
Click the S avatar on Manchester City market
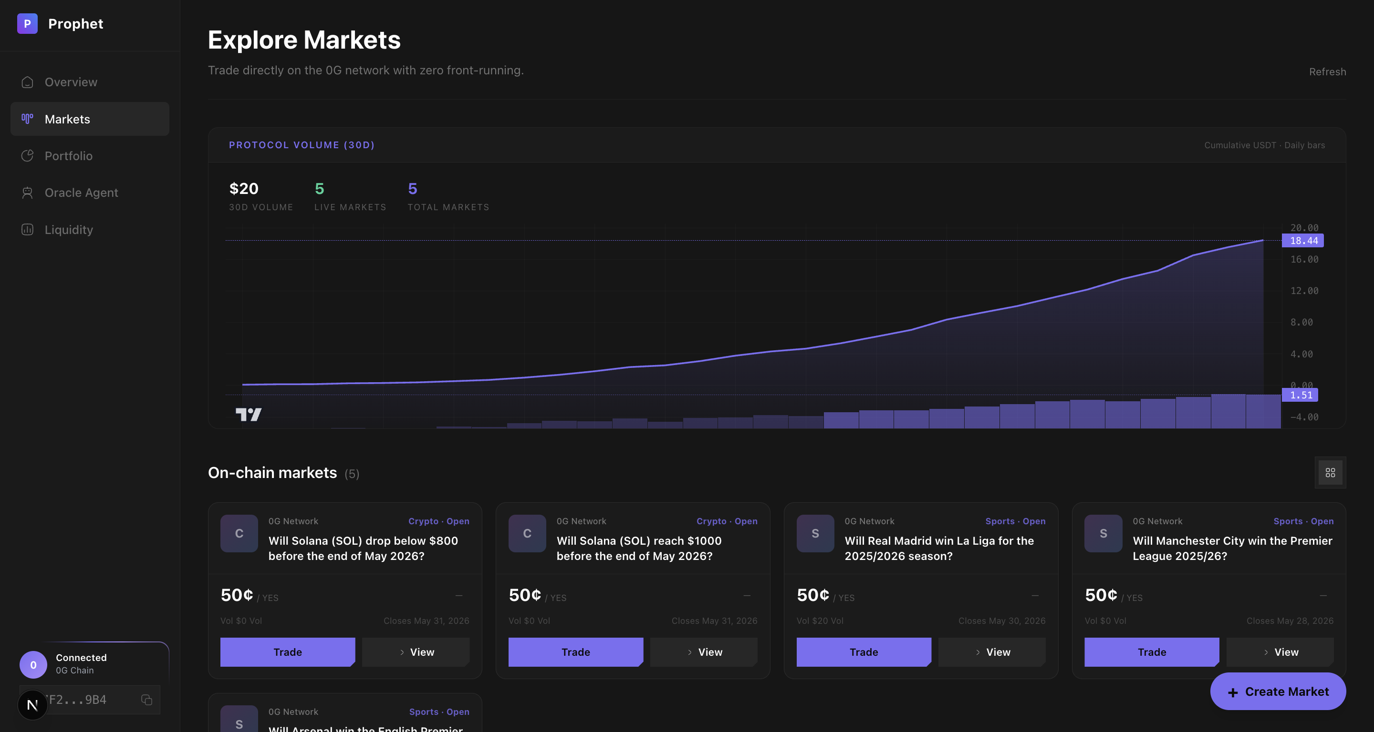click(x=1103, y=533)
